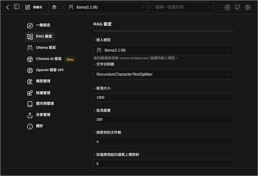Image resolution: width=258 pixels, height=176 pixels.
Task: Open 分享管理 share management item
Action: (x=39, y=115)
